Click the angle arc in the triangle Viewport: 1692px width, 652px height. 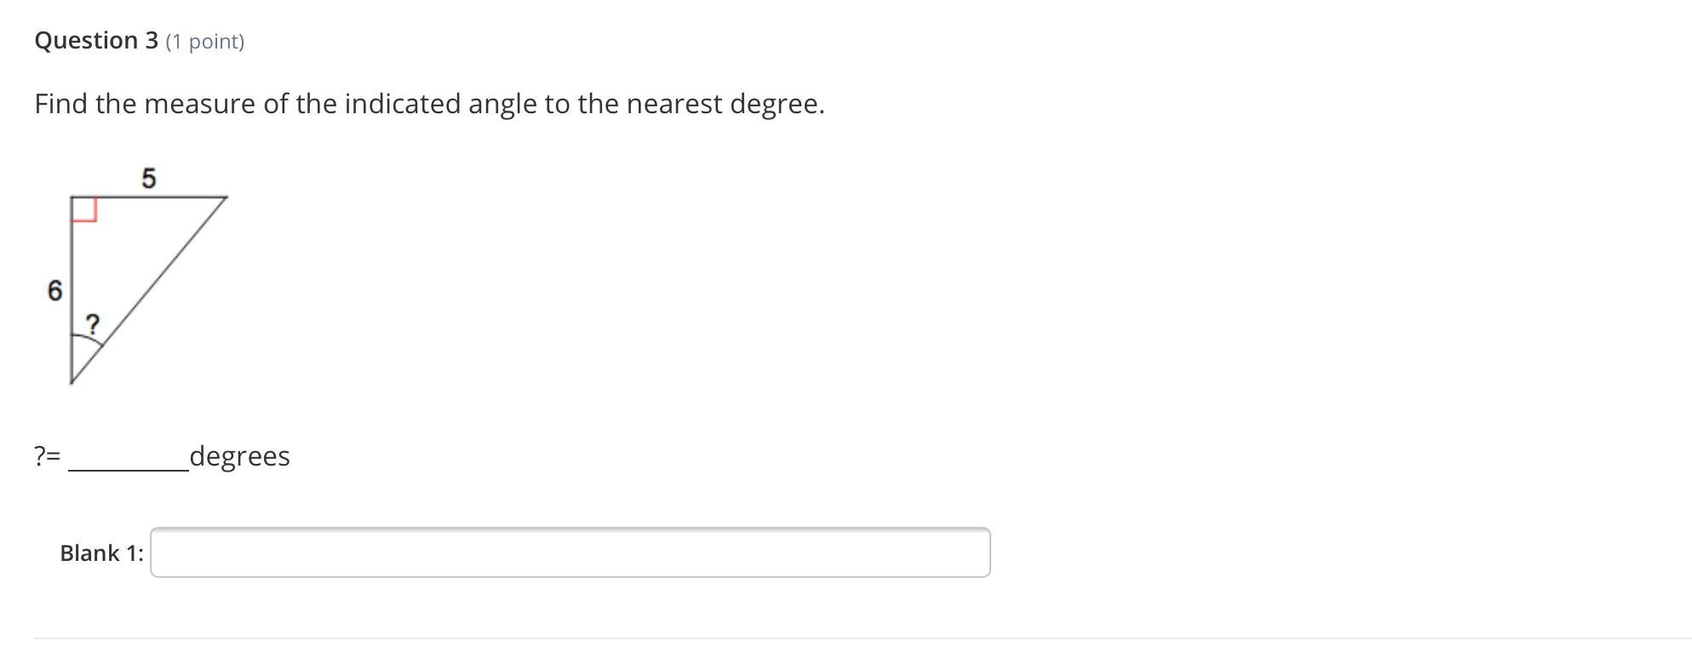(x=90, y=341)
